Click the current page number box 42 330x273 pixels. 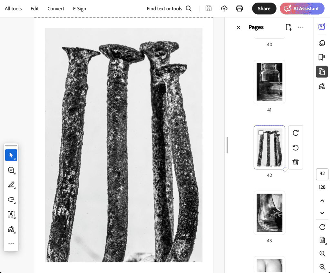click(322, 174)
